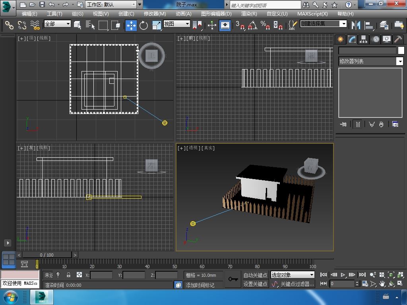
Task: Open the Create panel star tab
Action: (340, 39)
